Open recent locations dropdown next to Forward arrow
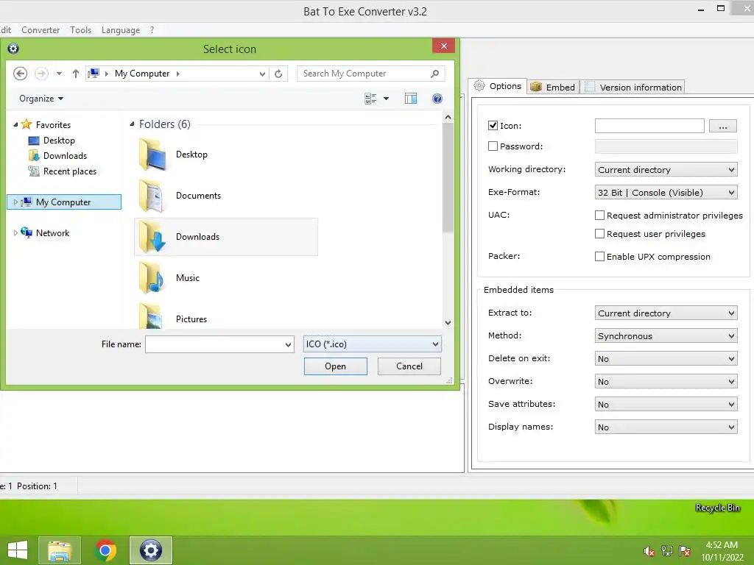The width and height of the screenshot is (754, 565). (x=59, y=74)
